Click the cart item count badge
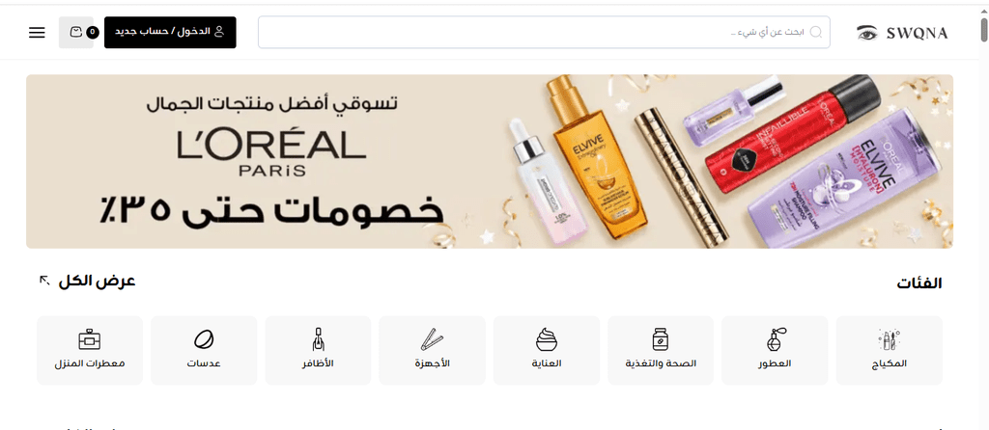 click(92, 32)
